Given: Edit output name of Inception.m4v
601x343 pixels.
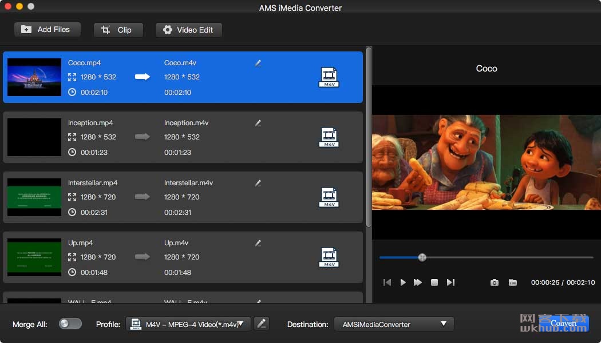Looking at the screenshot, I should pyautogui.click(x=258, y=123).
